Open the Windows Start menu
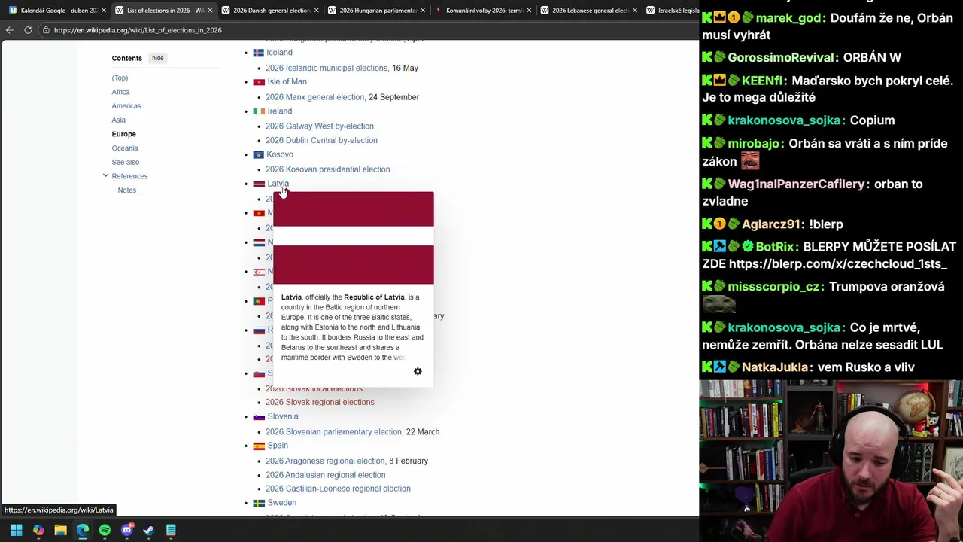This screenshot has height=542, width=963. click(16, 530)
